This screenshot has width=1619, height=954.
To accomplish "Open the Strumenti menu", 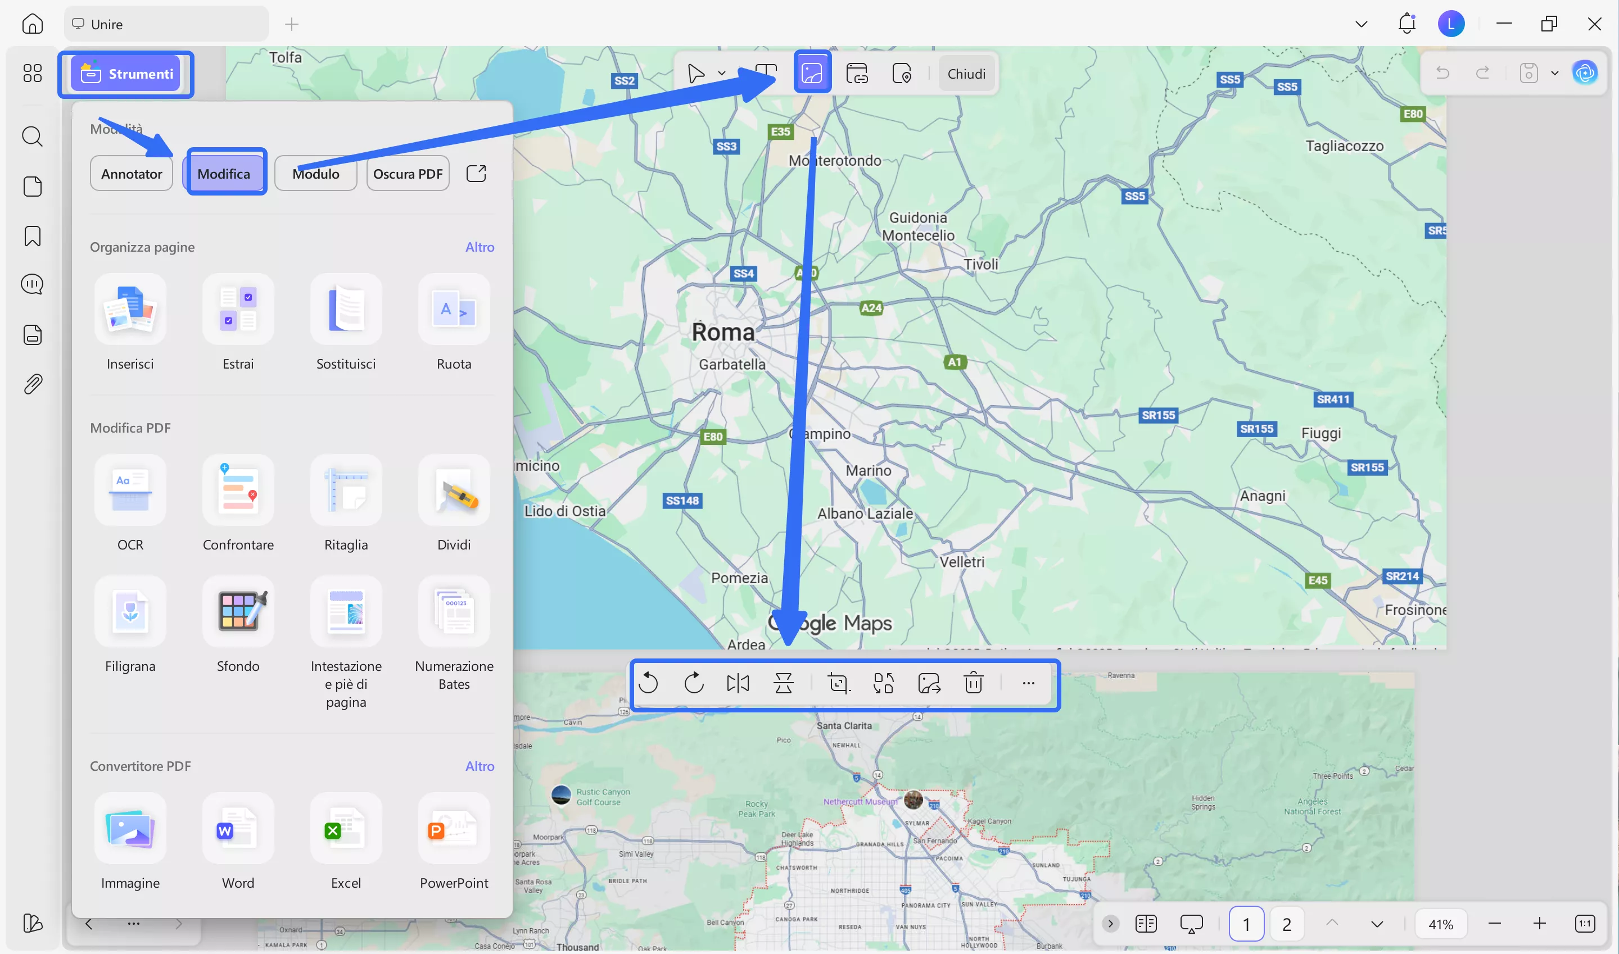I will coord(126,73).
